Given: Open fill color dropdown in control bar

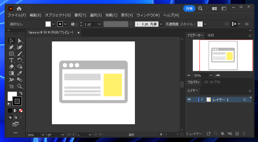Looking at the screenshot, I should pos(53,24).
